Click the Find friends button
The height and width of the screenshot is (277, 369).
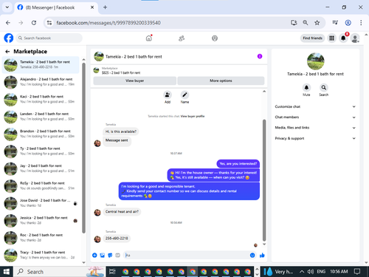pyautogui.click(x=312, y=38)
